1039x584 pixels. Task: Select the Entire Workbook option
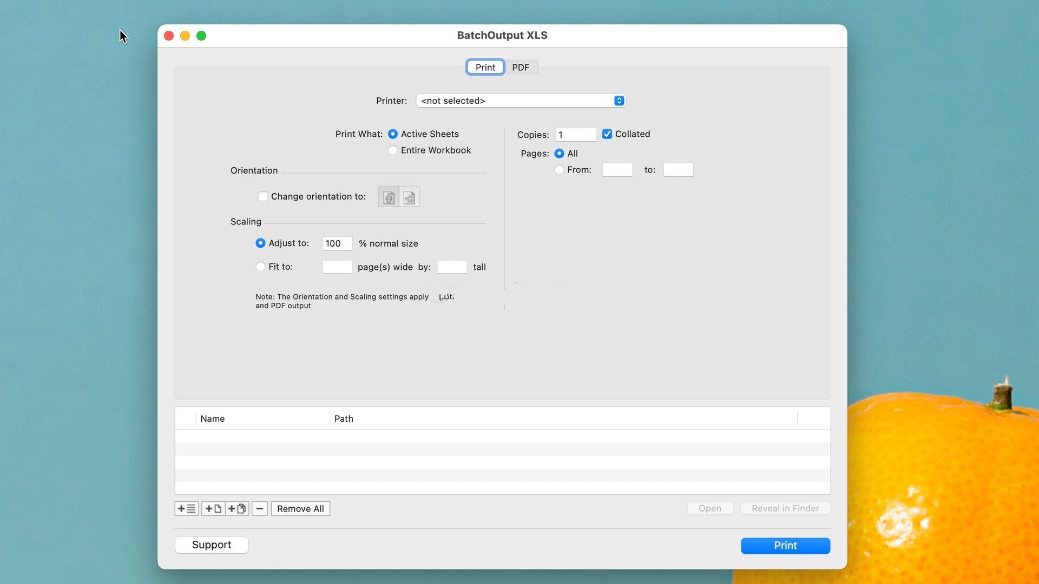tap(393, 150)
